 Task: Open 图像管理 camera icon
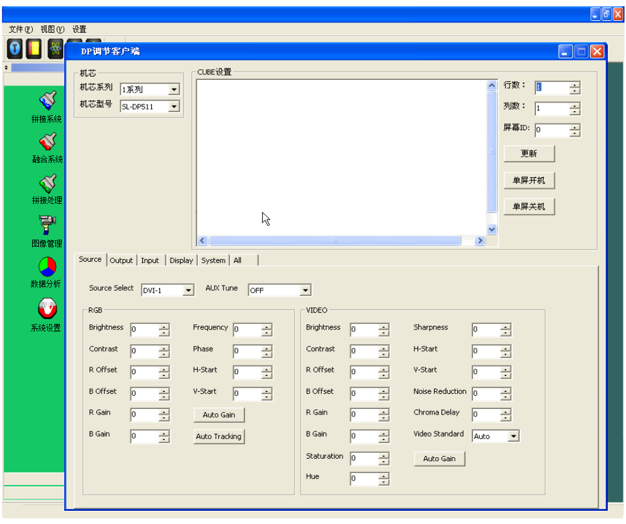[48, 223]
